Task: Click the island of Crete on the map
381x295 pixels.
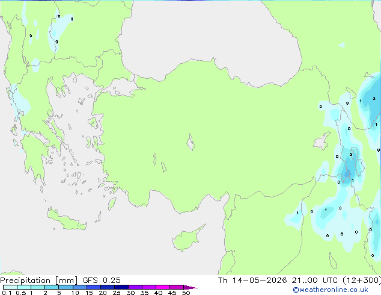Action: (x=67, y=220)
